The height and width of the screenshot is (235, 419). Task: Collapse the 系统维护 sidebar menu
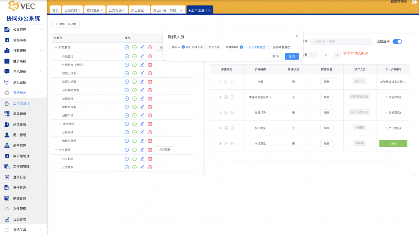point(40,93)
